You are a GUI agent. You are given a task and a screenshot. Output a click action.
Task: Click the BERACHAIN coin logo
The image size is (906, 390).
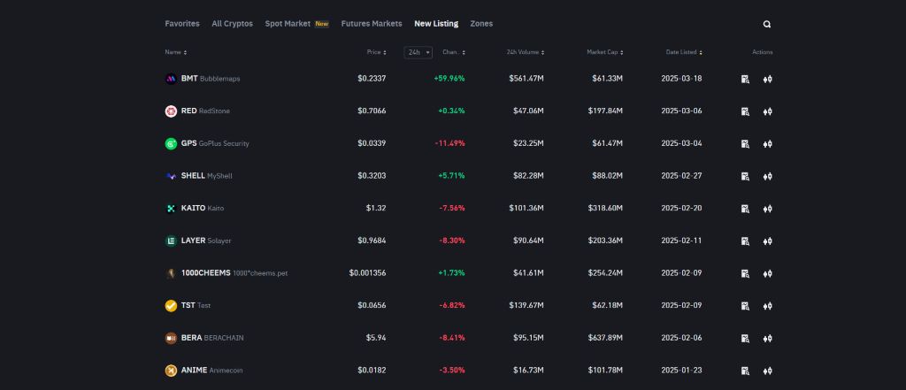coord(171,338)
